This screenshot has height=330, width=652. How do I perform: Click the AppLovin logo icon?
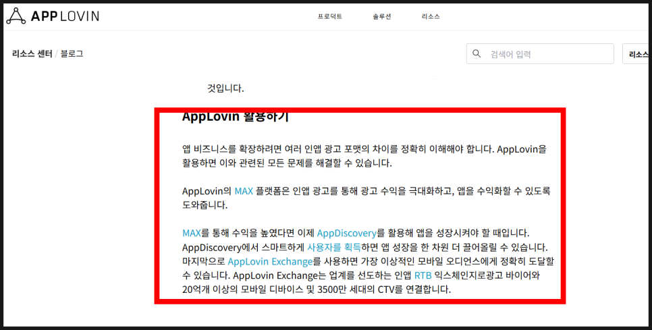[16, 16]
